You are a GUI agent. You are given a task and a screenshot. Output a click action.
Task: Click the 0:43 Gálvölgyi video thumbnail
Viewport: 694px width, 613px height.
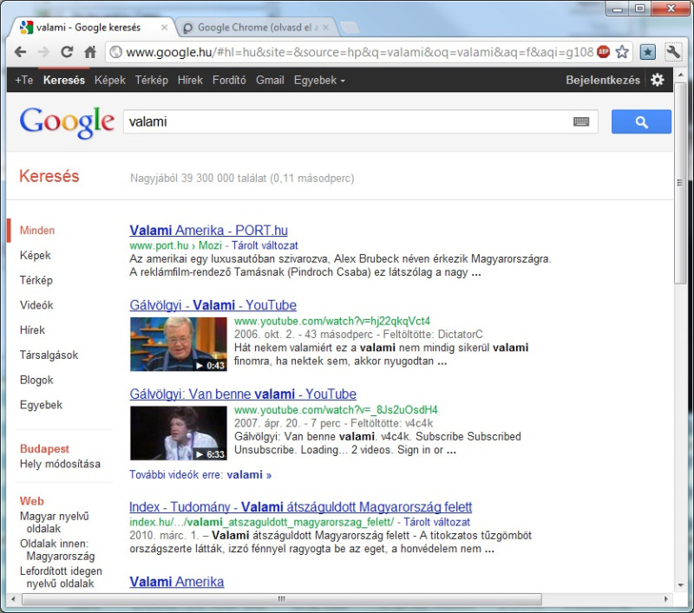[179, 344]
